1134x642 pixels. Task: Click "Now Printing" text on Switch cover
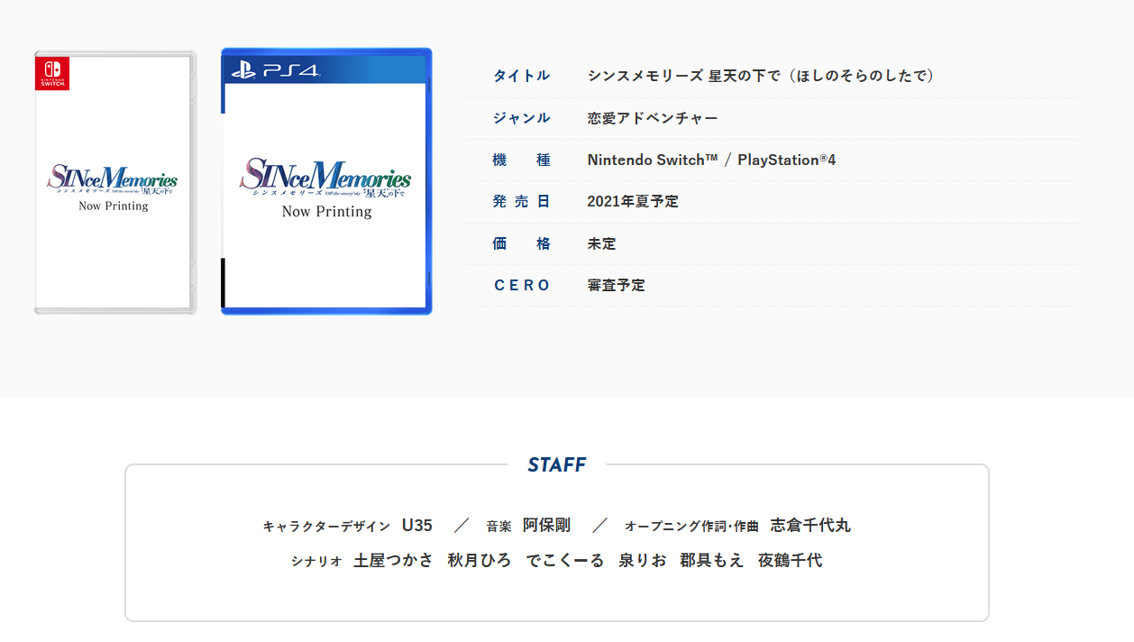click(114, 206)
